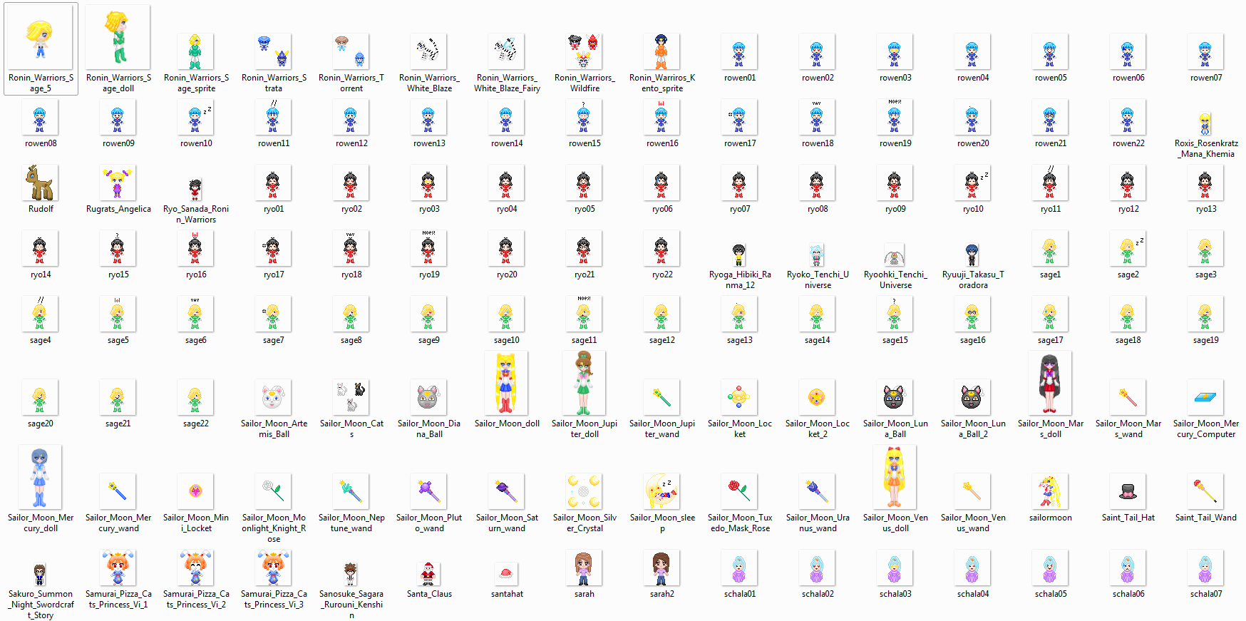Click the Ronin_Warriors_White_Blaze tiger icon
1246x621 pixels.
tap(428, 51)
